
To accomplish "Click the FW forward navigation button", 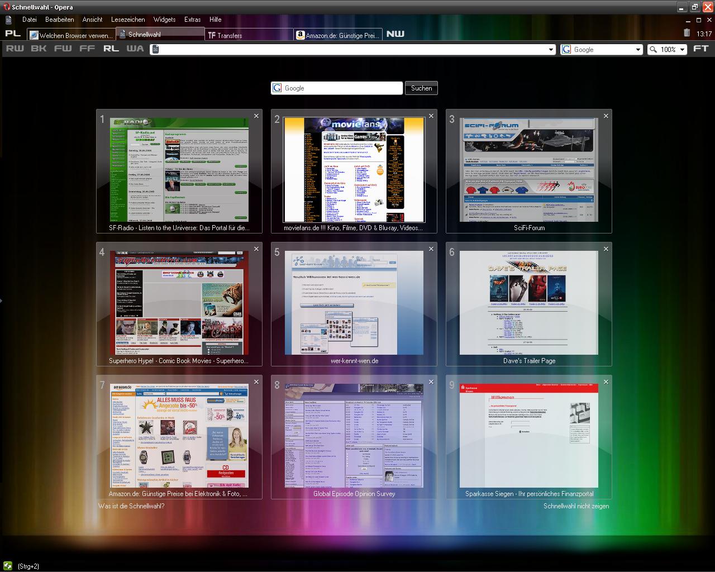I will [63, 49].
